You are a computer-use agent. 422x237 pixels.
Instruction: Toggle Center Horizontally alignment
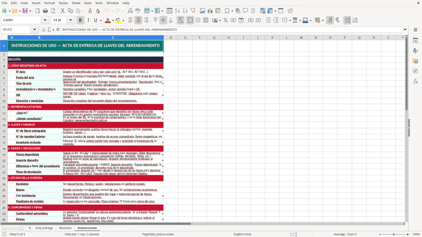(x=139, y=20)
